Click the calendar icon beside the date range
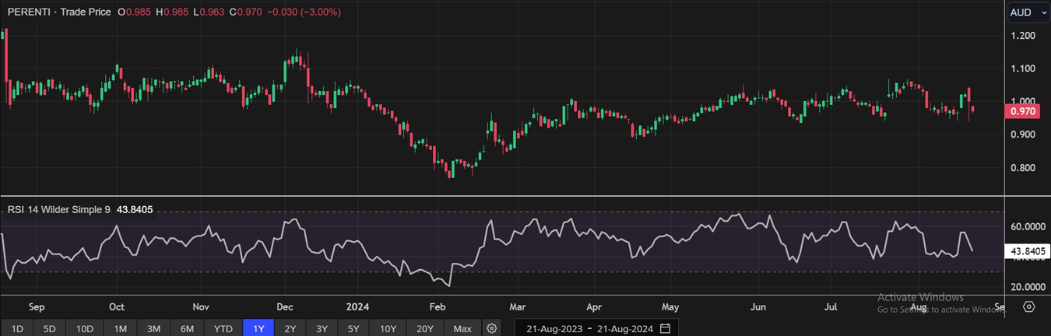 click(x=665, y=328)
